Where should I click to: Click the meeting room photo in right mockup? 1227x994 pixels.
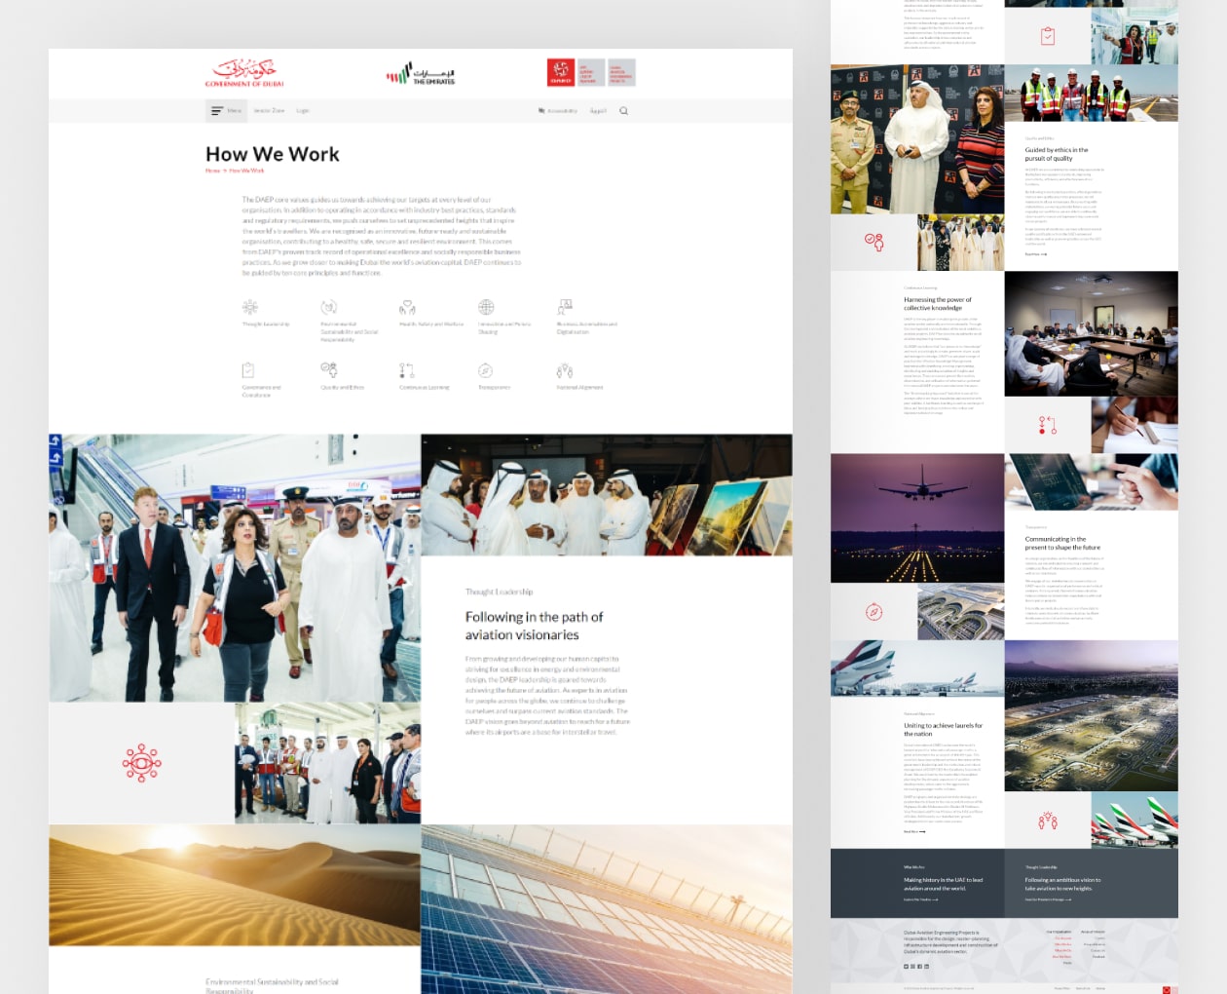tap(1091, 334)
